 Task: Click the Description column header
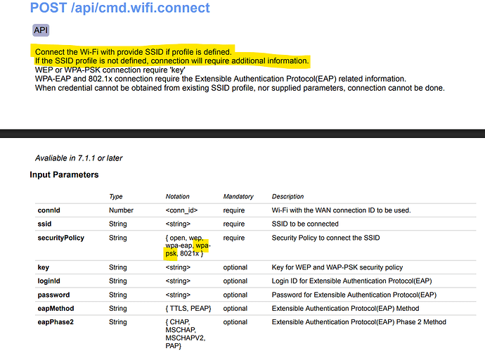click(x=290, y=197)
